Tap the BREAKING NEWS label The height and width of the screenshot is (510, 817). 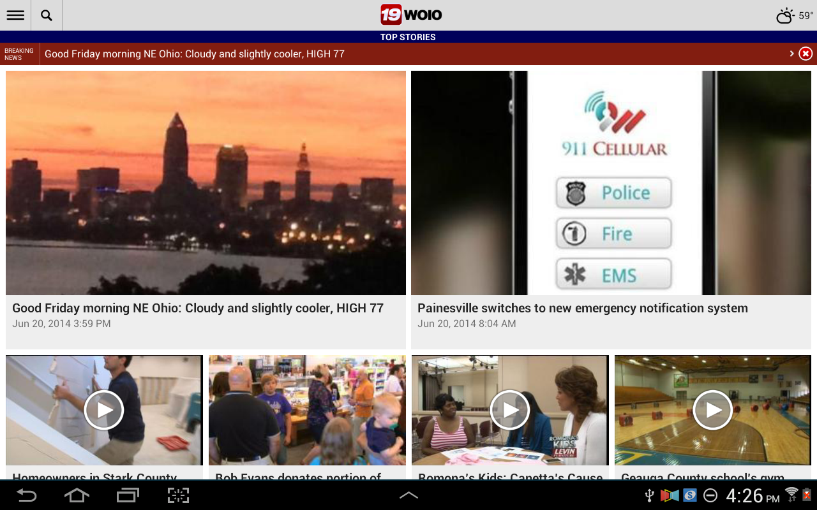click(x=19, y=53)
